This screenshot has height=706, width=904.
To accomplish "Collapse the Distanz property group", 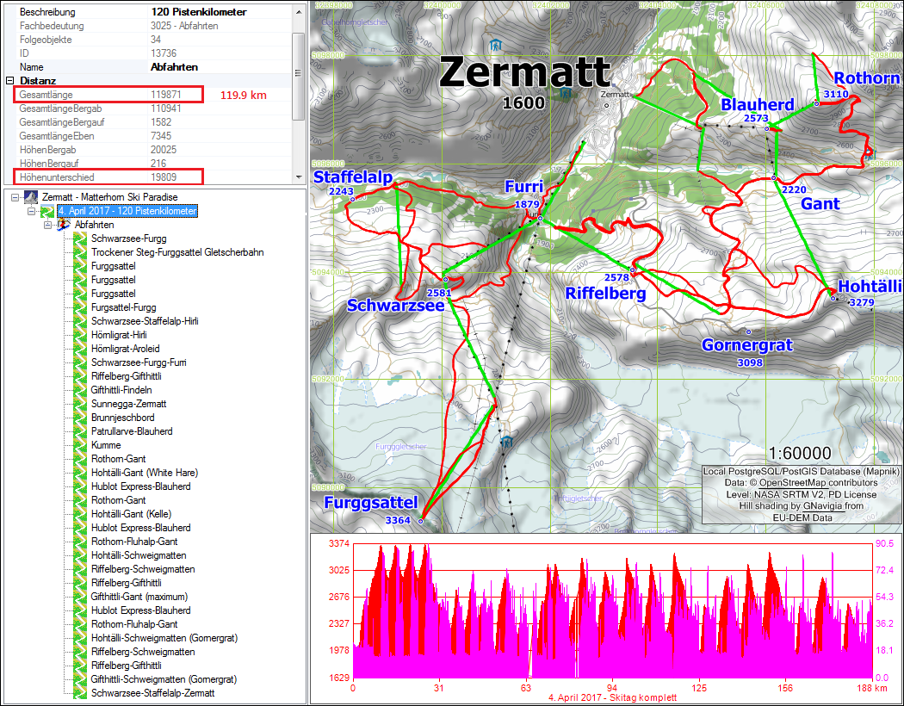I will click(x=9, y=81).
